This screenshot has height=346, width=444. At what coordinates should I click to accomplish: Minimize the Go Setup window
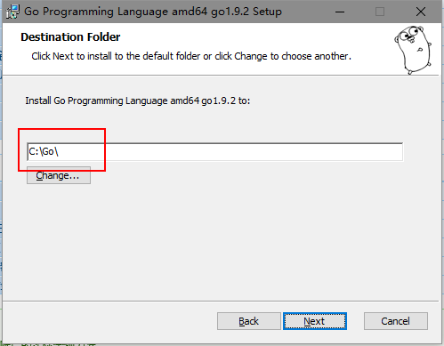tap(340, 12)
